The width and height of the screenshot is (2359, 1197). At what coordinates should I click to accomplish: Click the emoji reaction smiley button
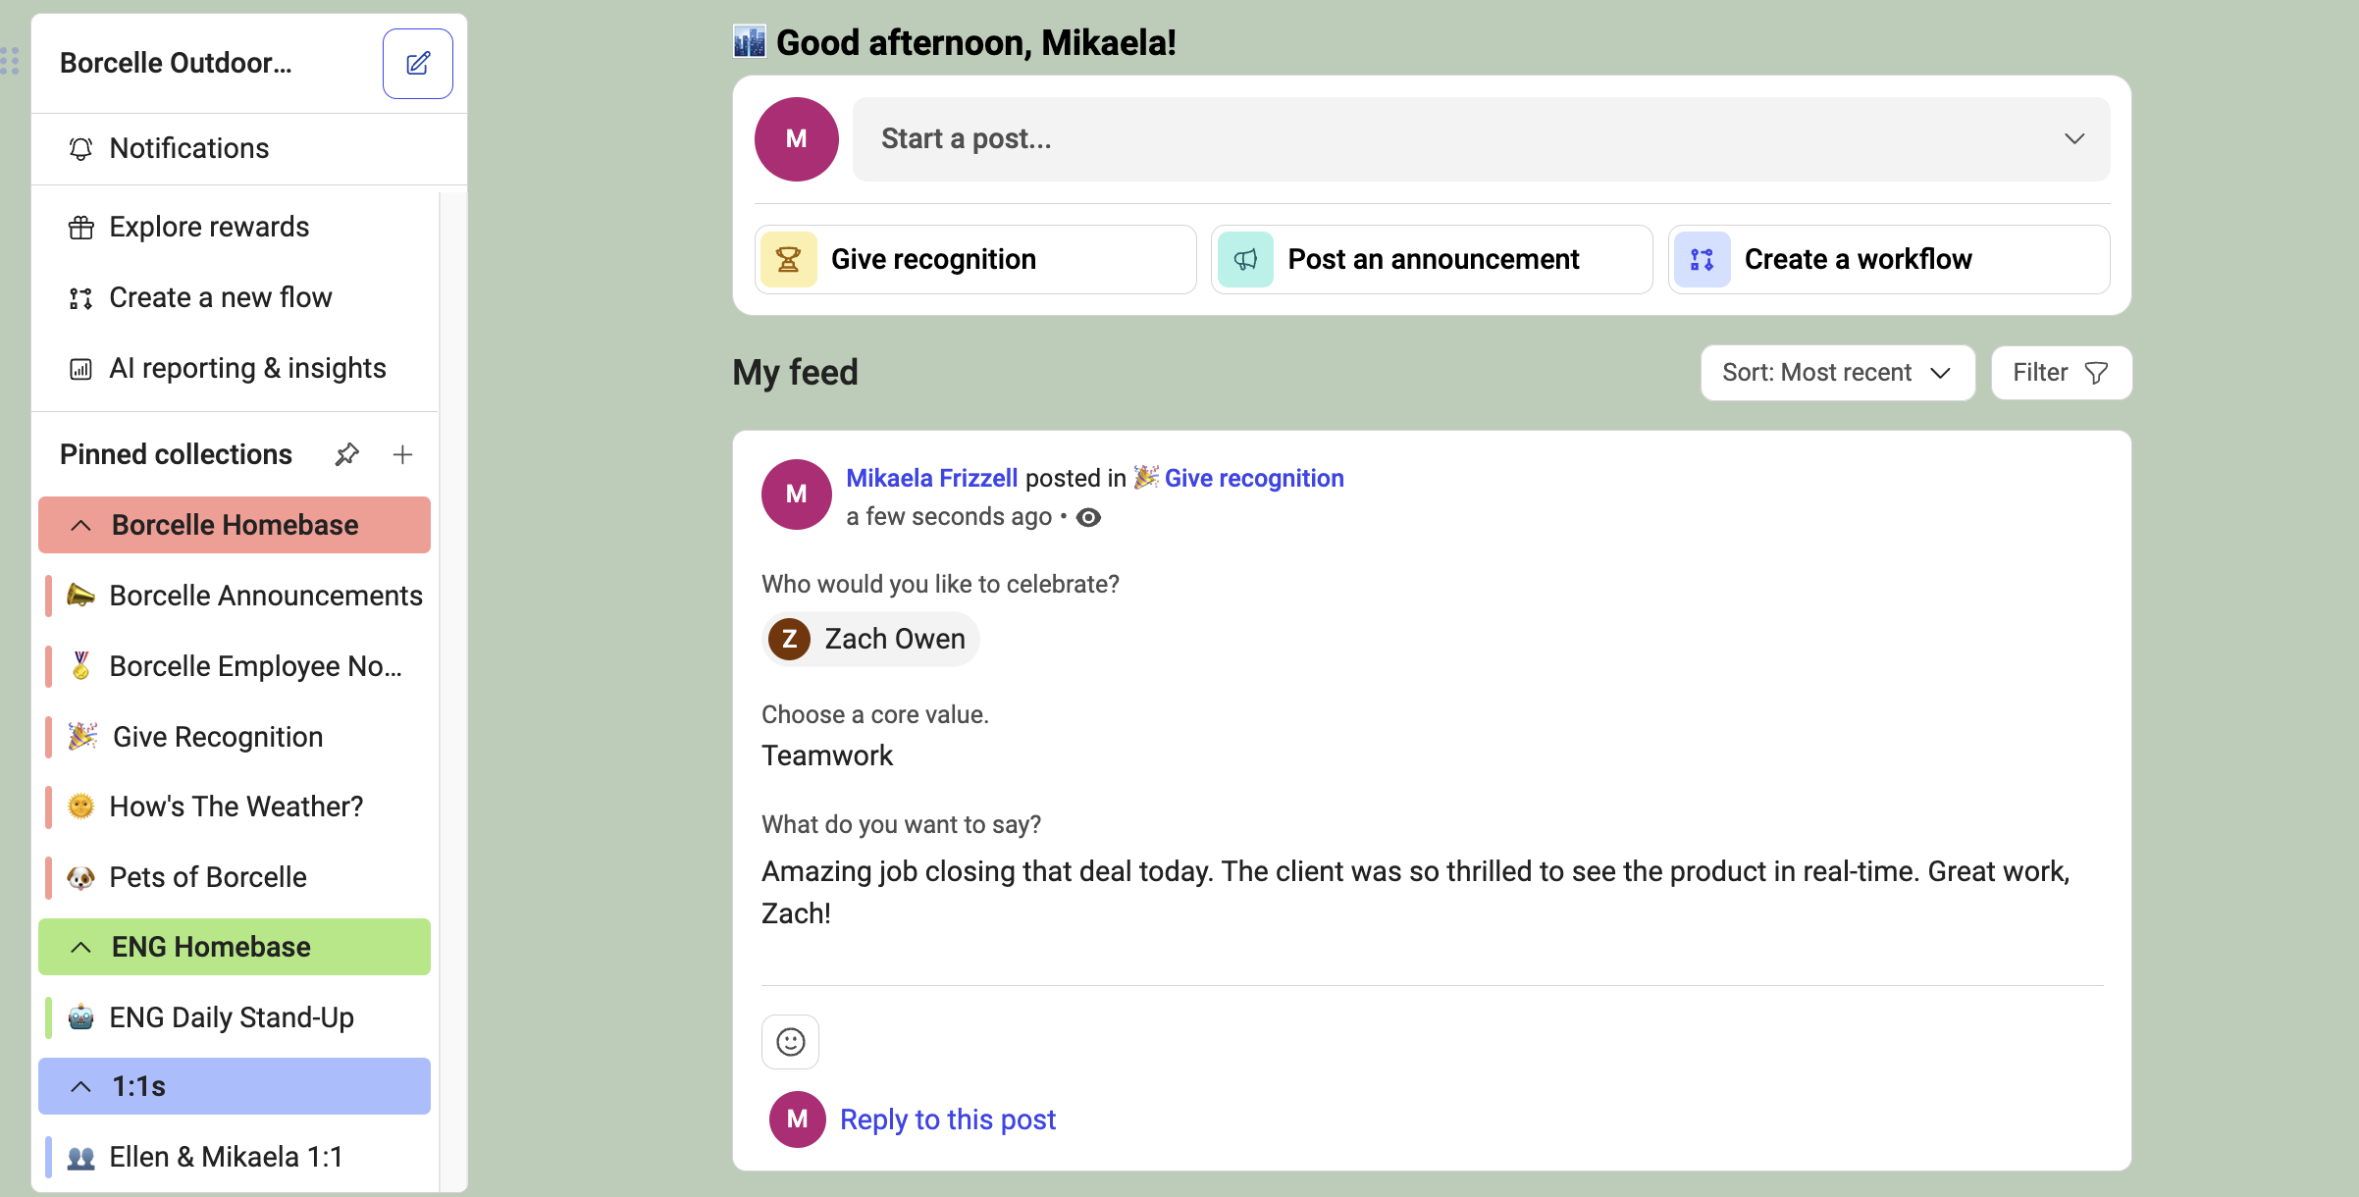coord(790,1041)
